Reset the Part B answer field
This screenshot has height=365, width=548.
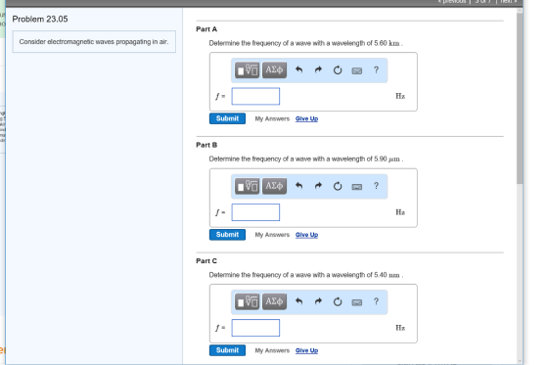click(338, 186)
